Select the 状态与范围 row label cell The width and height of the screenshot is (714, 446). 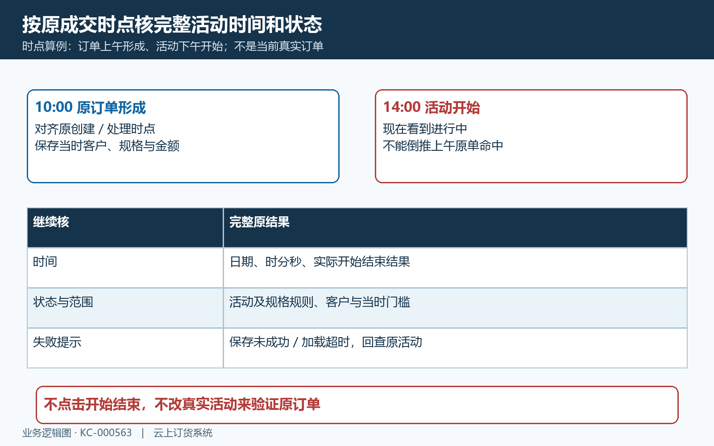[x=125, y=308]
